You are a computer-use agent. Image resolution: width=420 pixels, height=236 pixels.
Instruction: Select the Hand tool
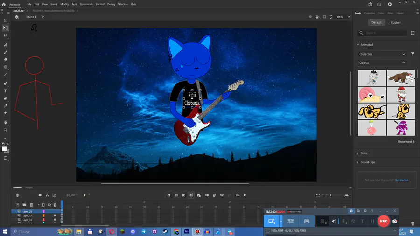[5, 122]
